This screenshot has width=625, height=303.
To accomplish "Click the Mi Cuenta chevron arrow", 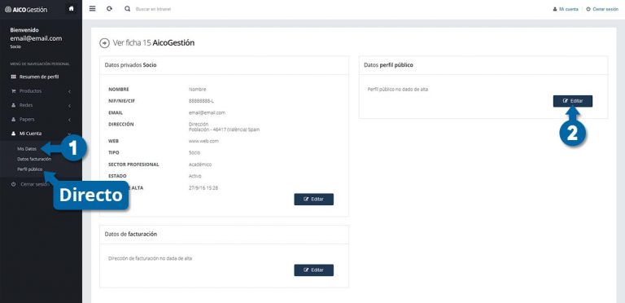I will pyautogui.click(x=69, y=134).
